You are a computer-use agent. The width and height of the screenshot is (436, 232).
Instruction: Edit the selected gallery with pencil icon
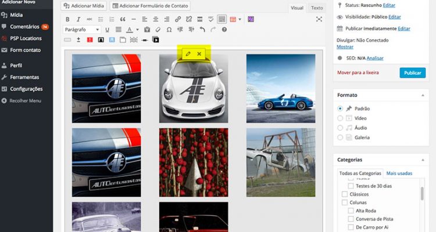pyautogui.click(x=188, y=53)
